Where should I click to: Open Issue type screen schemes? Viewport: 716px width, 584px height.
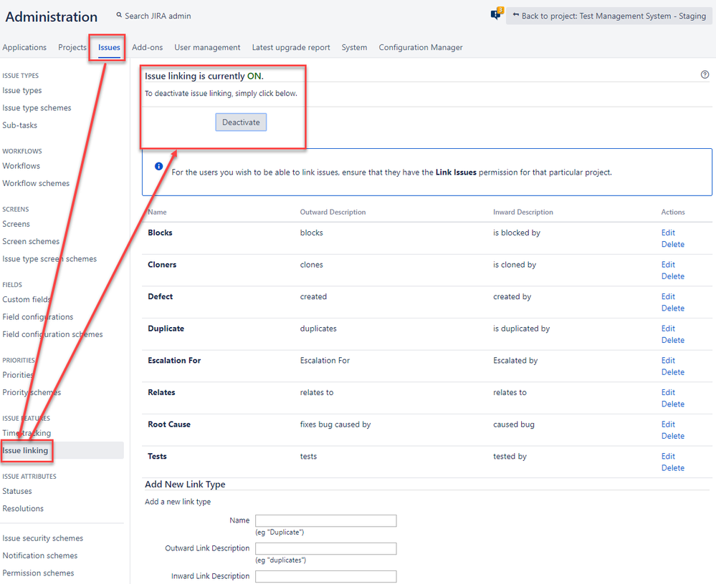(x=49, y=258)
